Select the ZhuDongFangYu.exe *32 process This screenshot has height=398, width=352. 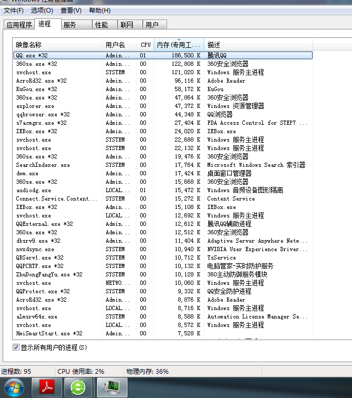(163, 274)
